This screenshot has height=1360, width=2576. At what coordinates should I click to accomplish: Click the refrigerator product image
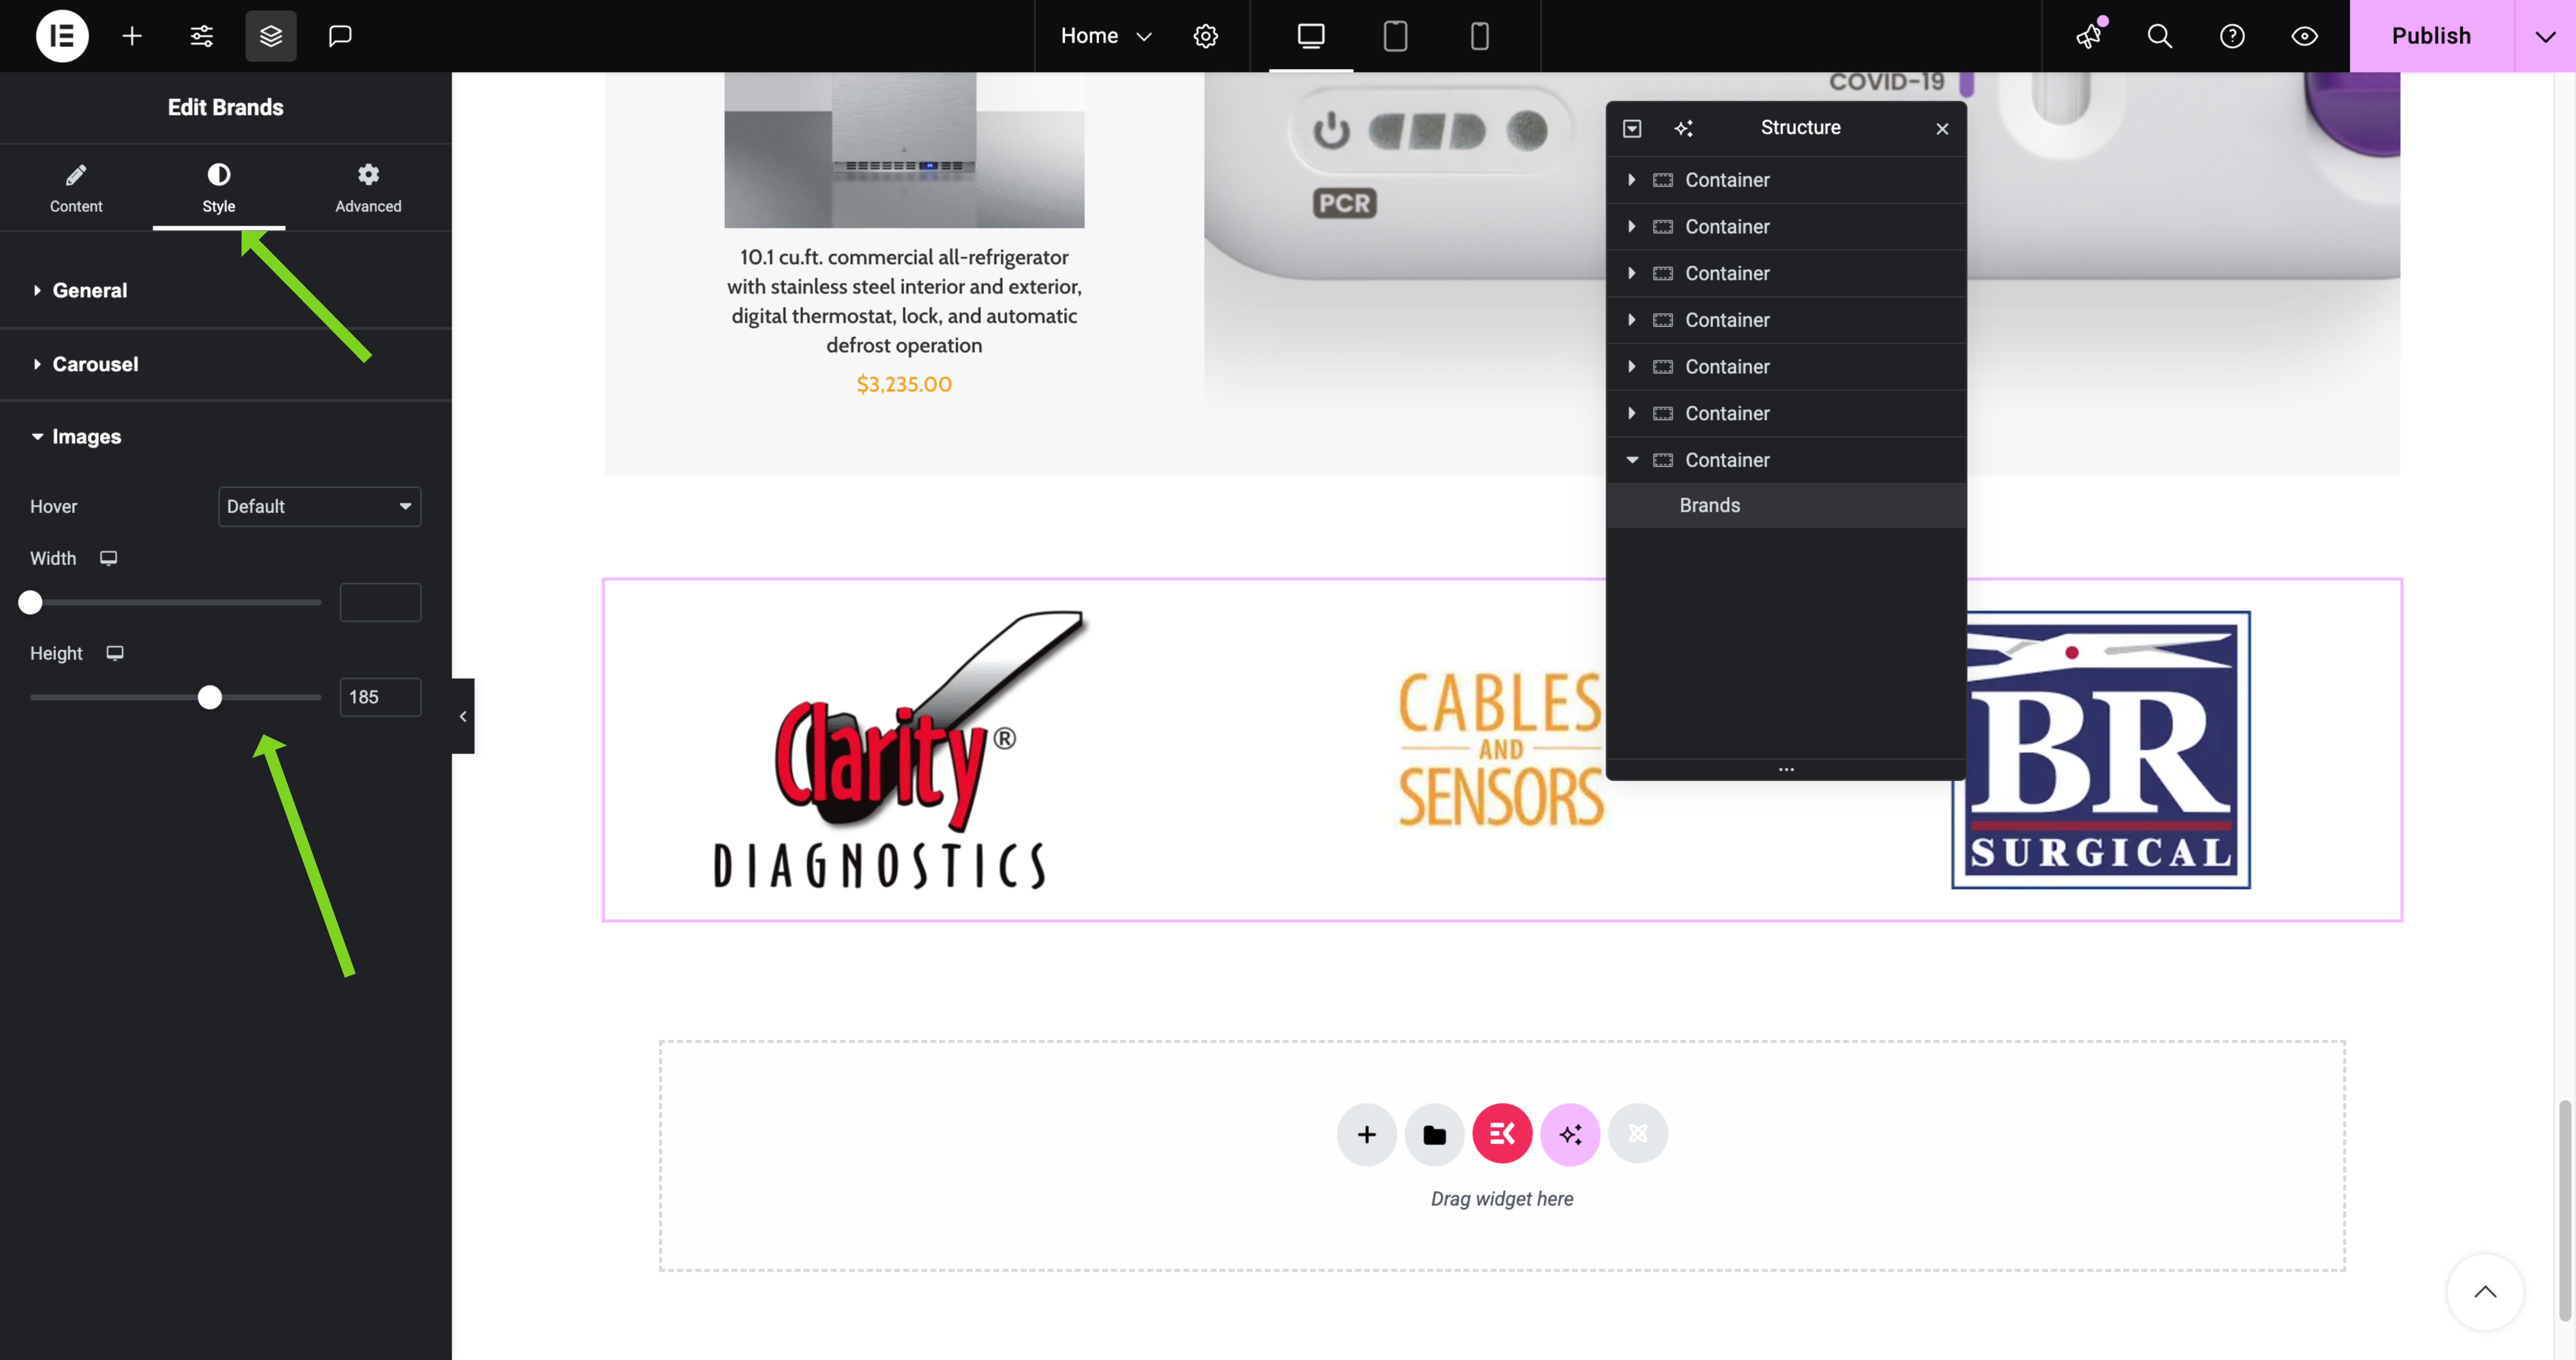coord(904,150)
